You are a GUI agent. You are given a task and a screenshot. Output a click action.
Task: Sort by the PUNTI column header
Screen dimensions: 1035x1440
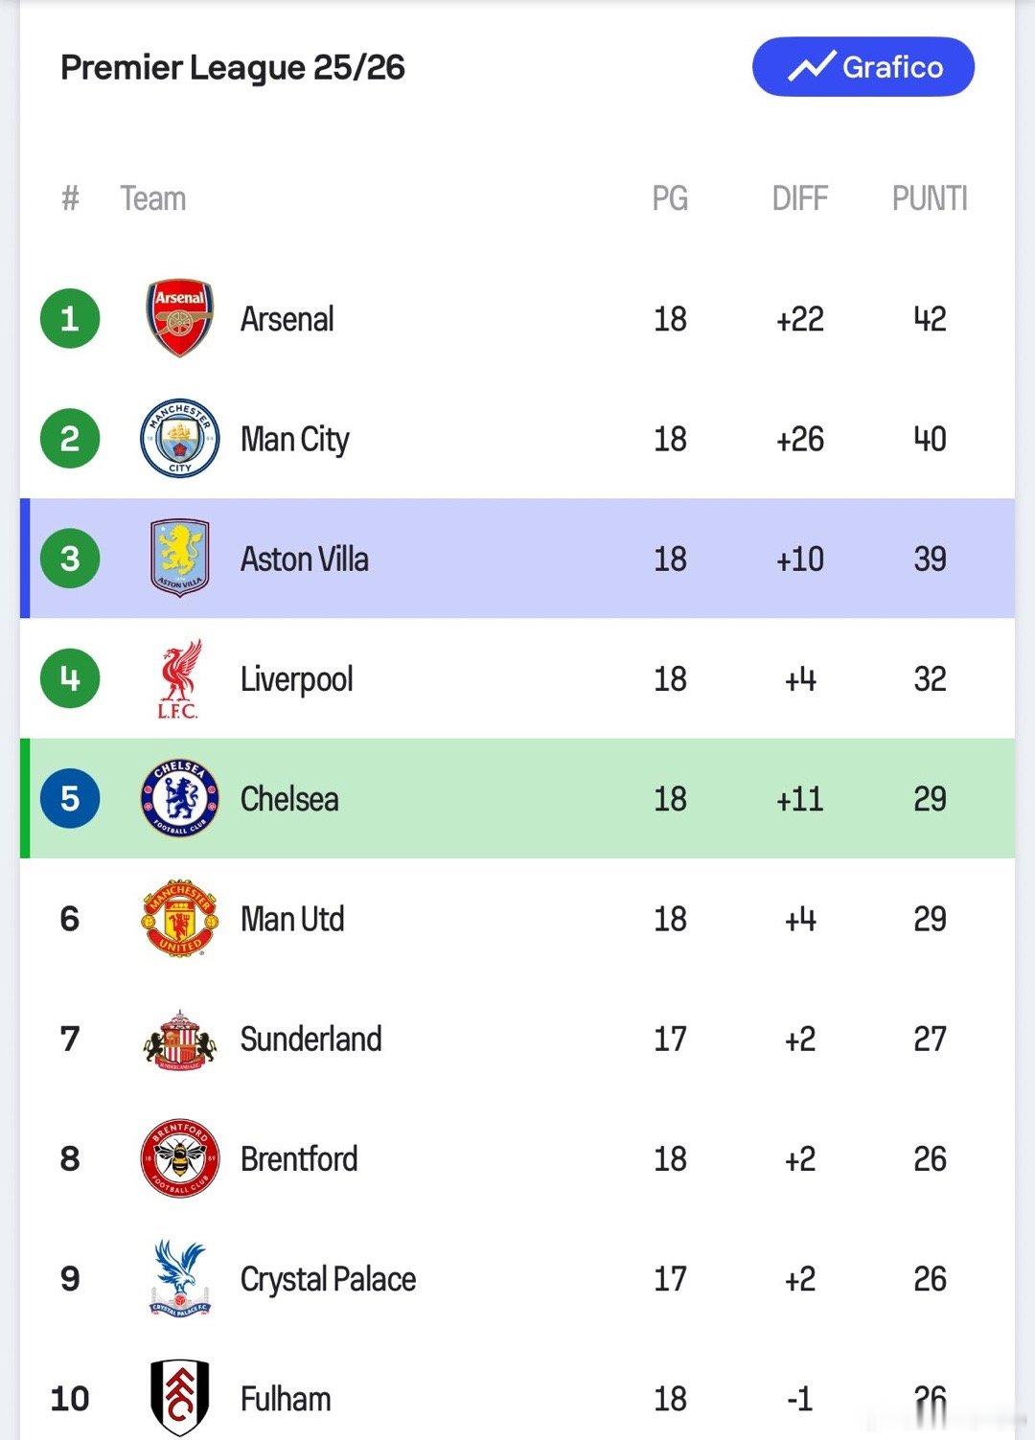(x=929, y=198)
